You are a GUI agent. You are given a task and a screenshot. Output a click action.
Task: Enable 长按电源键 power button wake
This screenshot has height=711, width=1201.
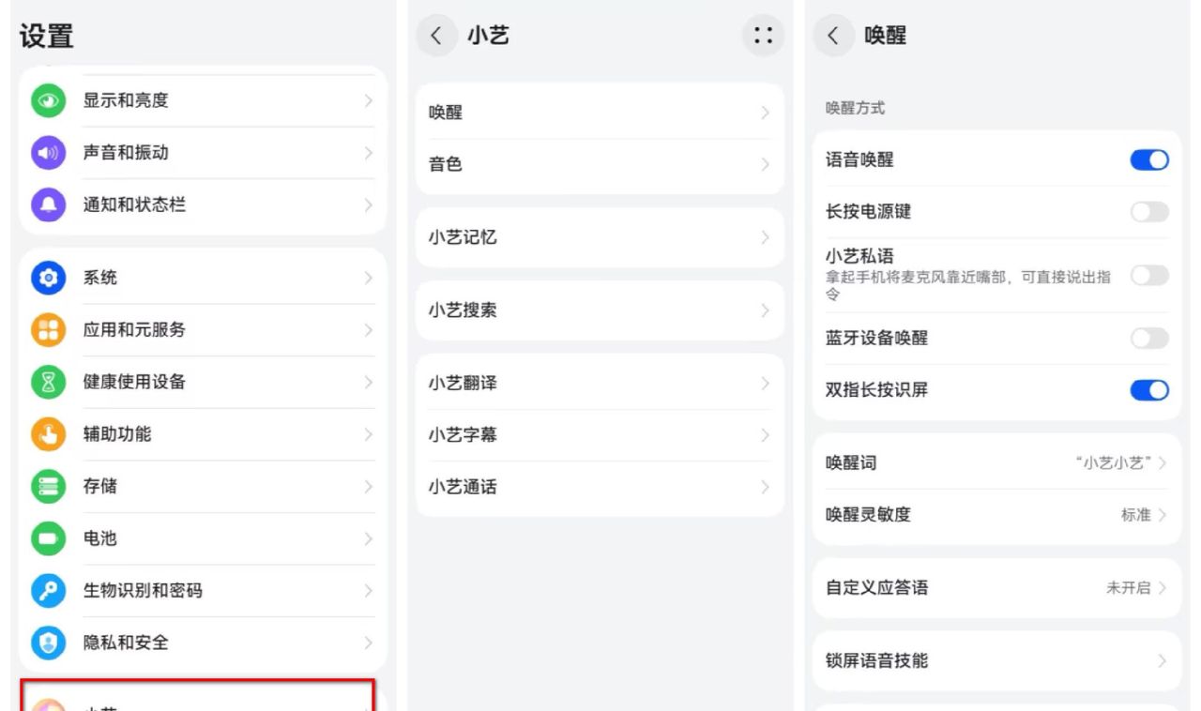pyautogui.click(x=1148, y=212)
